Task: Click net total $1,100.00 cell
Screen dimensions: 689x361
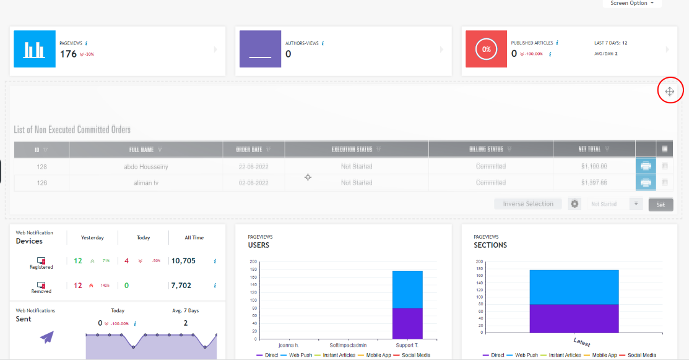Action: (x=594, y=166)
